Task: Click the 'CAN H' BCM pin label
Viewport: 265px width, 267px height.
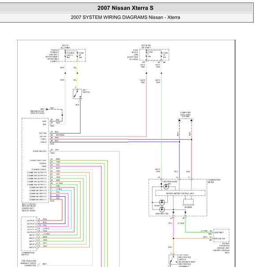Action: pos(43,142)
